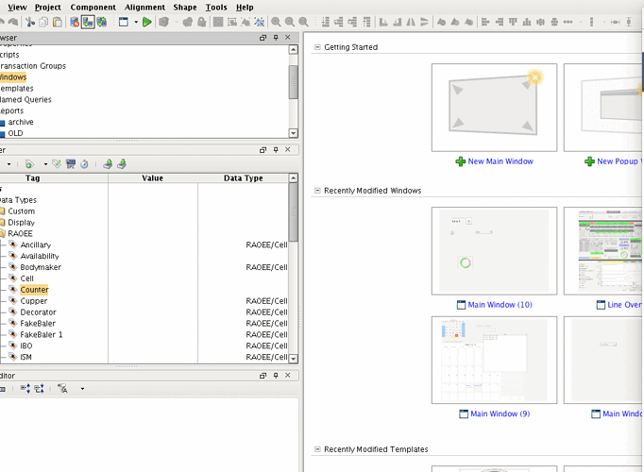
Task: Open the Tools menu
Action: click(216, 7)
